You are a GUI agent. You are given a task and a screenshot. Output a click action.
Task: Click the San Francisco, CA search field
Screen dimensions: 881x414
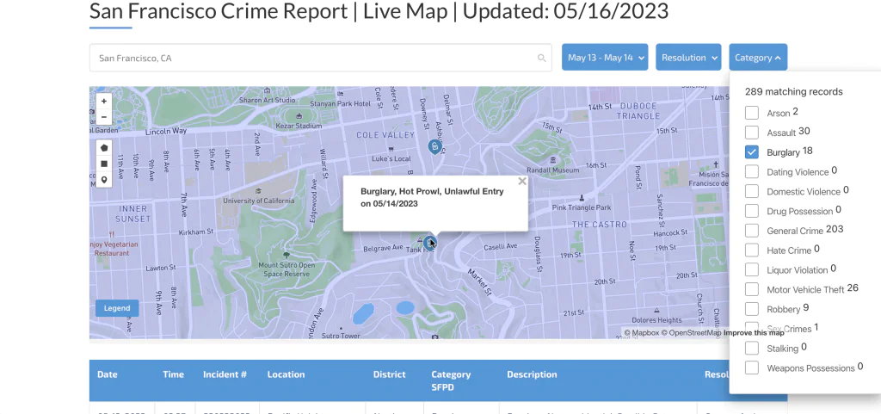coord(320,58)
